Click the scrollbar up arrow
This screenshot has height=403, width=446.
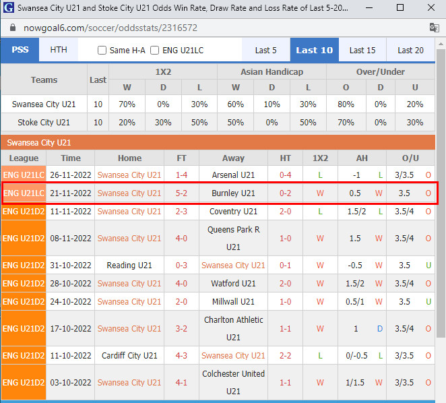pos(441,42)
